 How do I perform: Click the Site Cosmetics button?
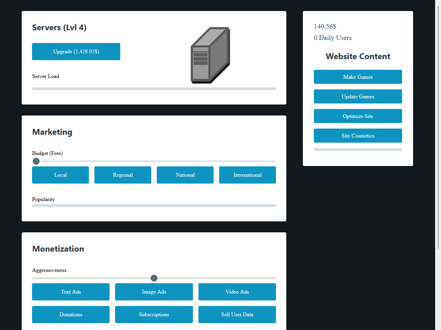pyautogui.click(x=358, y=136)
